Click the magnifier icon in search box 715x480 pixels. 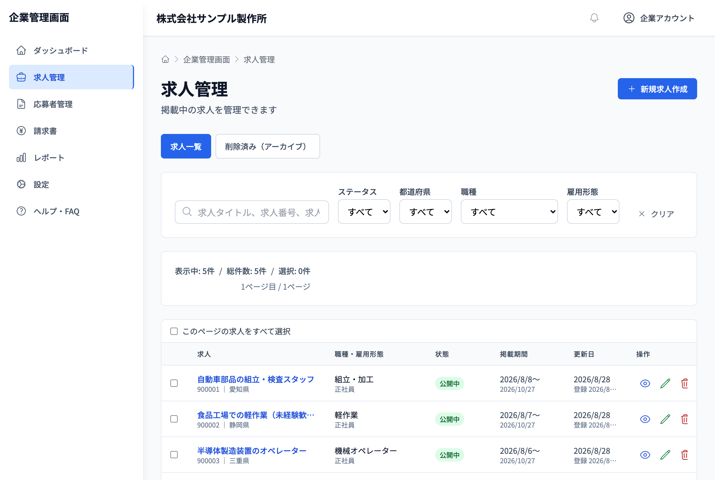pyautogui.click(x=187, y=212)
